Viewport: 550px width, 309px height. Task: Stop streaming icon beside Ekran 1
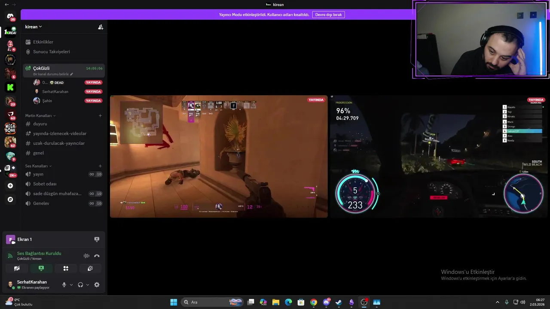tap(97, 239)
